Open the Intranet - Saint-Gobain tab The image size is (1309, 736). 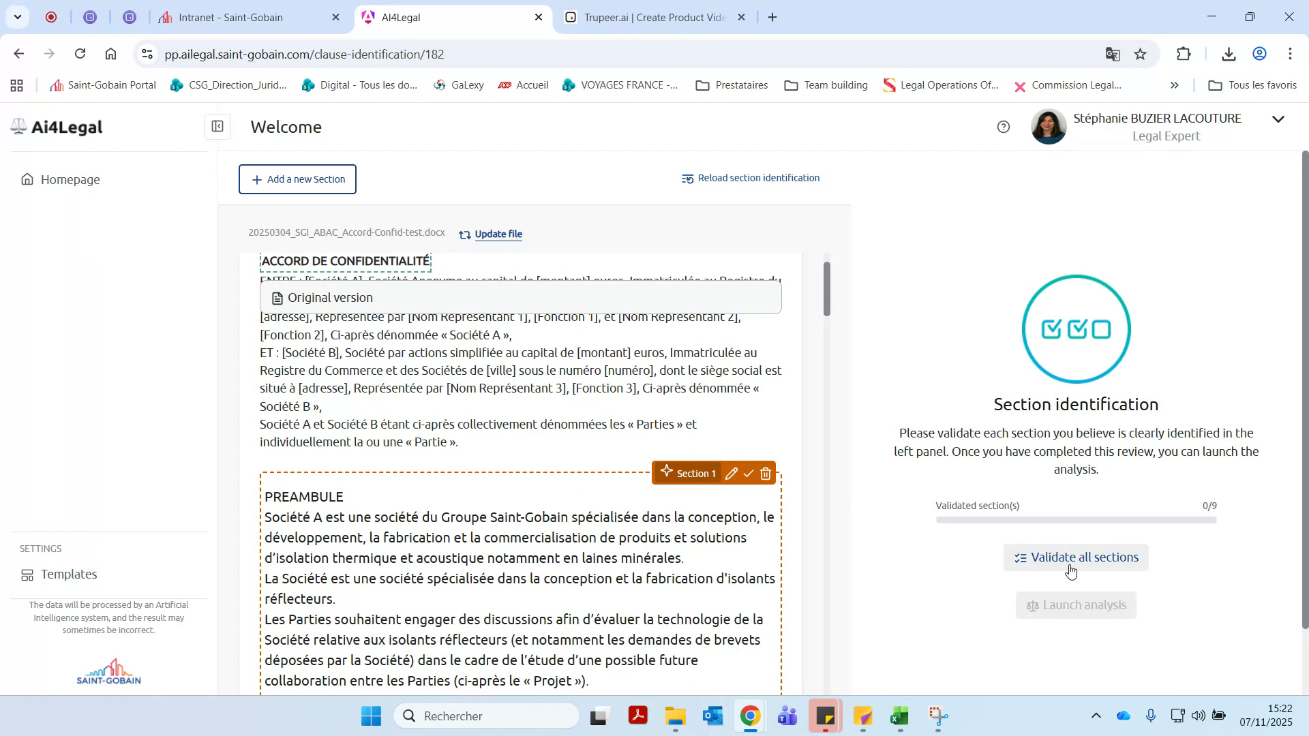(232, 17)
